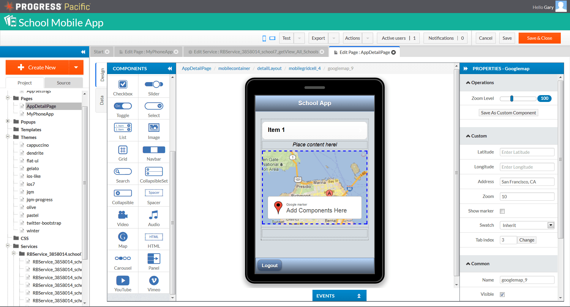This screenshot has height=307, width=570.
Task: Add a Checkbox component
Action: [123, 88]
